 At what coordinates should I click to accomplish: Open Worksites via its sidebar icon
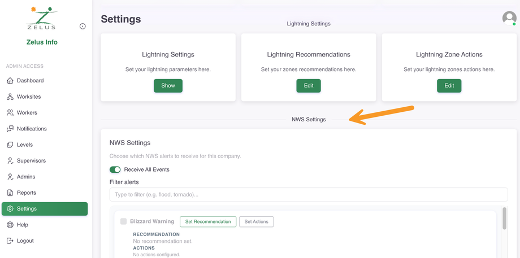point(10,97)
